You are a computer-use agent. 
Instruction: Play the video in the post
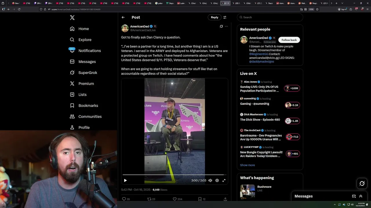[x=125, y=180]
